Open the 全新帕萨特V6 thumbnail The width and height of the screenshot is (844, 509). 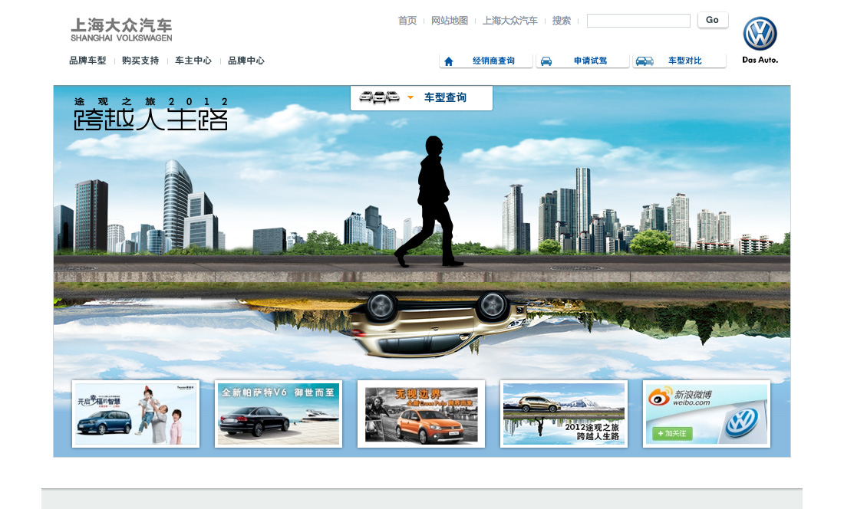click(279, 414)
